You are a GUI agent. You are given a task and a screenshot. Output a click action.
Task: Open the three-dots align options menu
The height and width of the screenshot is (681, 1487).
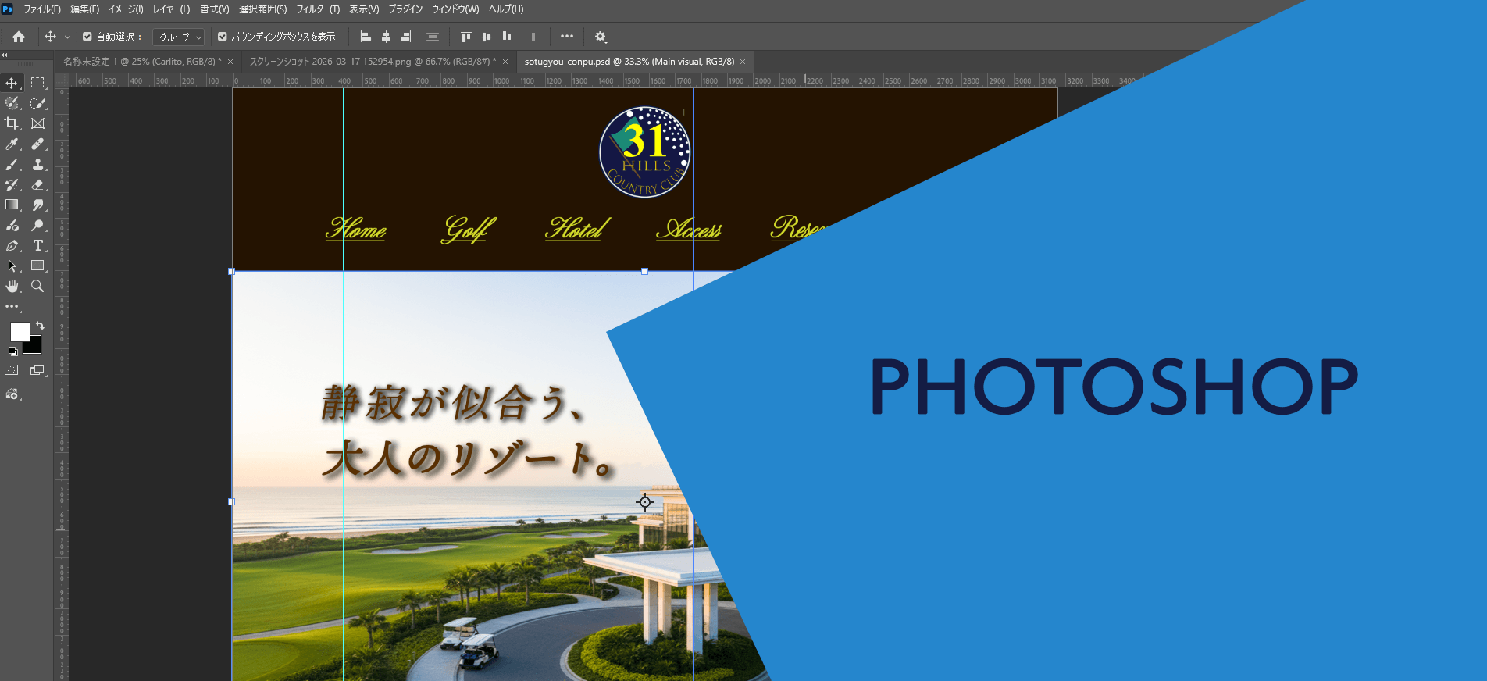[567, 36]
